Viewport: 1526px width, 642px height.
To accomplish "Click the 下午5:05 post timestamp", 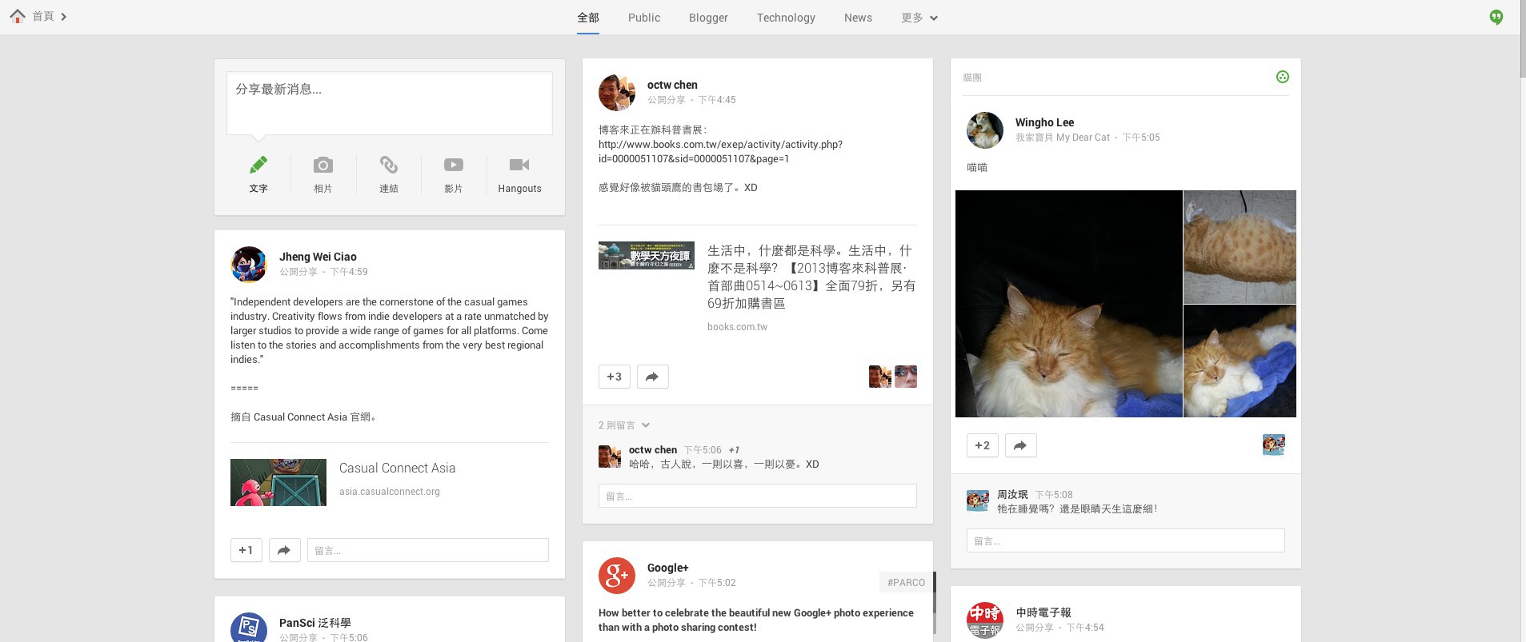I will pyautogui.click(x=1141, y=138).
